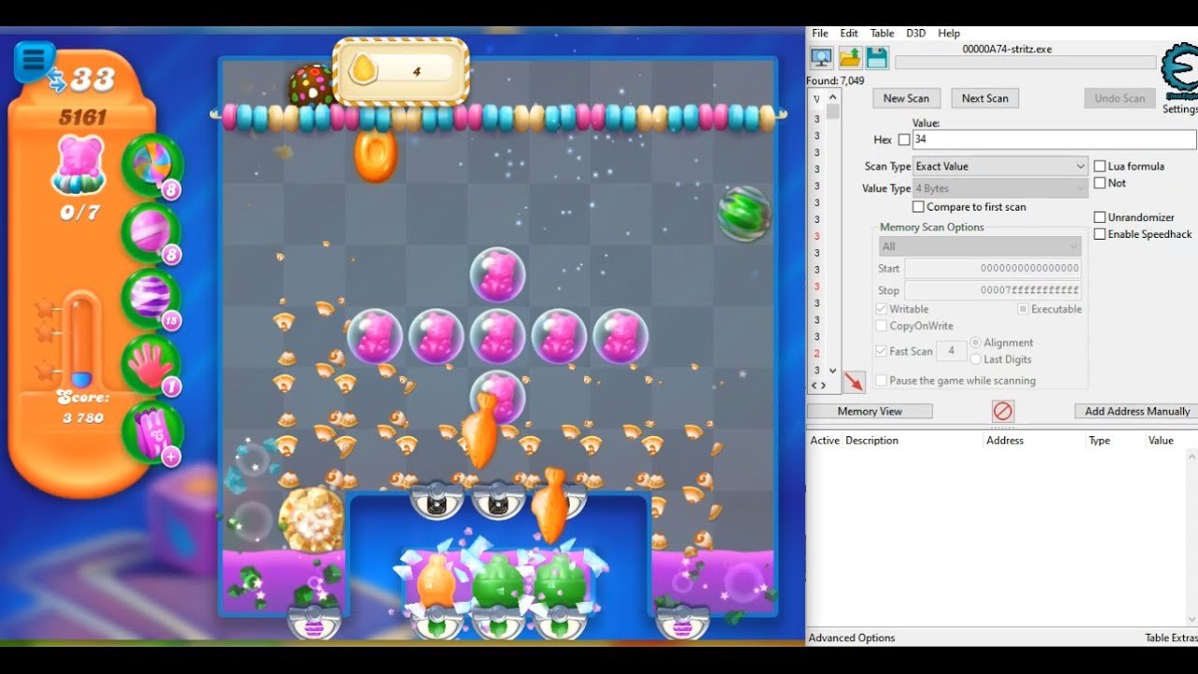Click Add Address Manually
The height and width of the screenshot is (674, 1198).
[1137, 411]
